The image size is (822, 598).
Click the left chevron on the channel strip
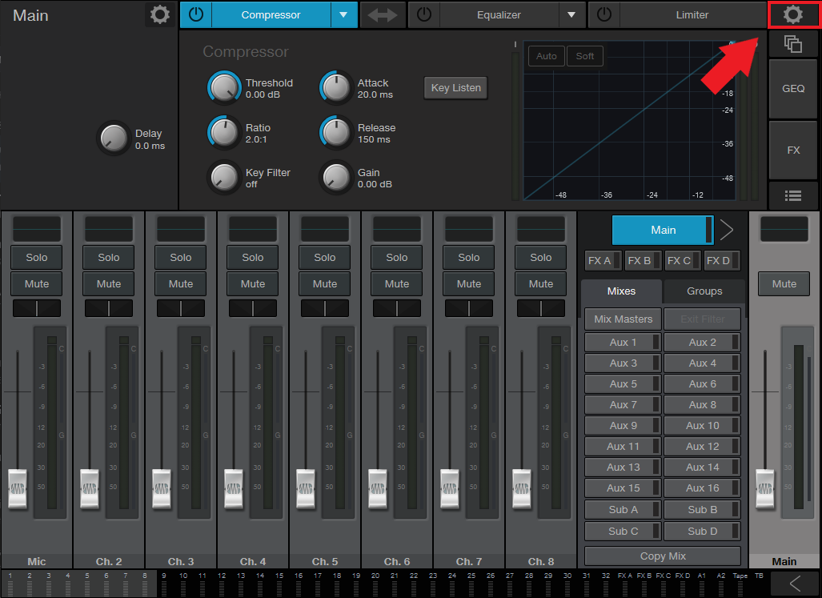point(794,584)
